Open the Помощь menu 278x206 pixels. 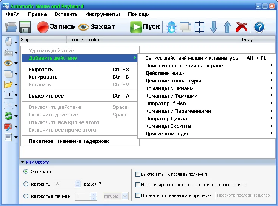(138, 14)
